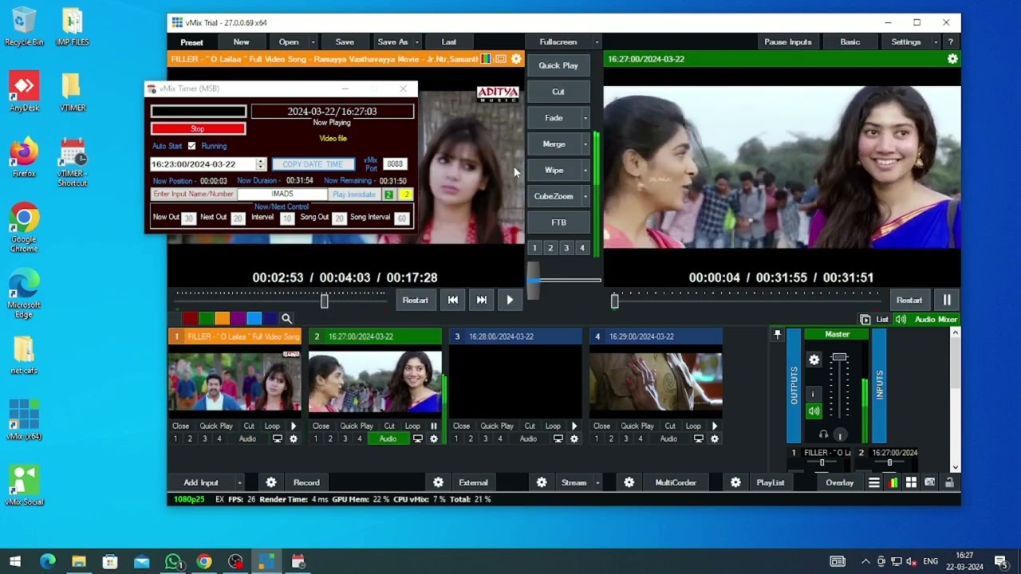This screenshot has width=1021, height=574.
Task: Toggle Audio on input 2
Action: coord(388,439)
